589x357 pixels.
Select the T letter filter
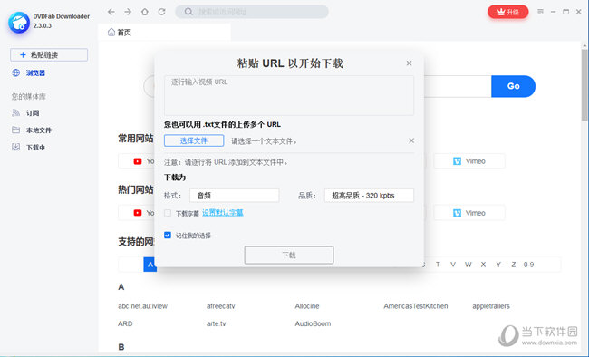[438, 265]
